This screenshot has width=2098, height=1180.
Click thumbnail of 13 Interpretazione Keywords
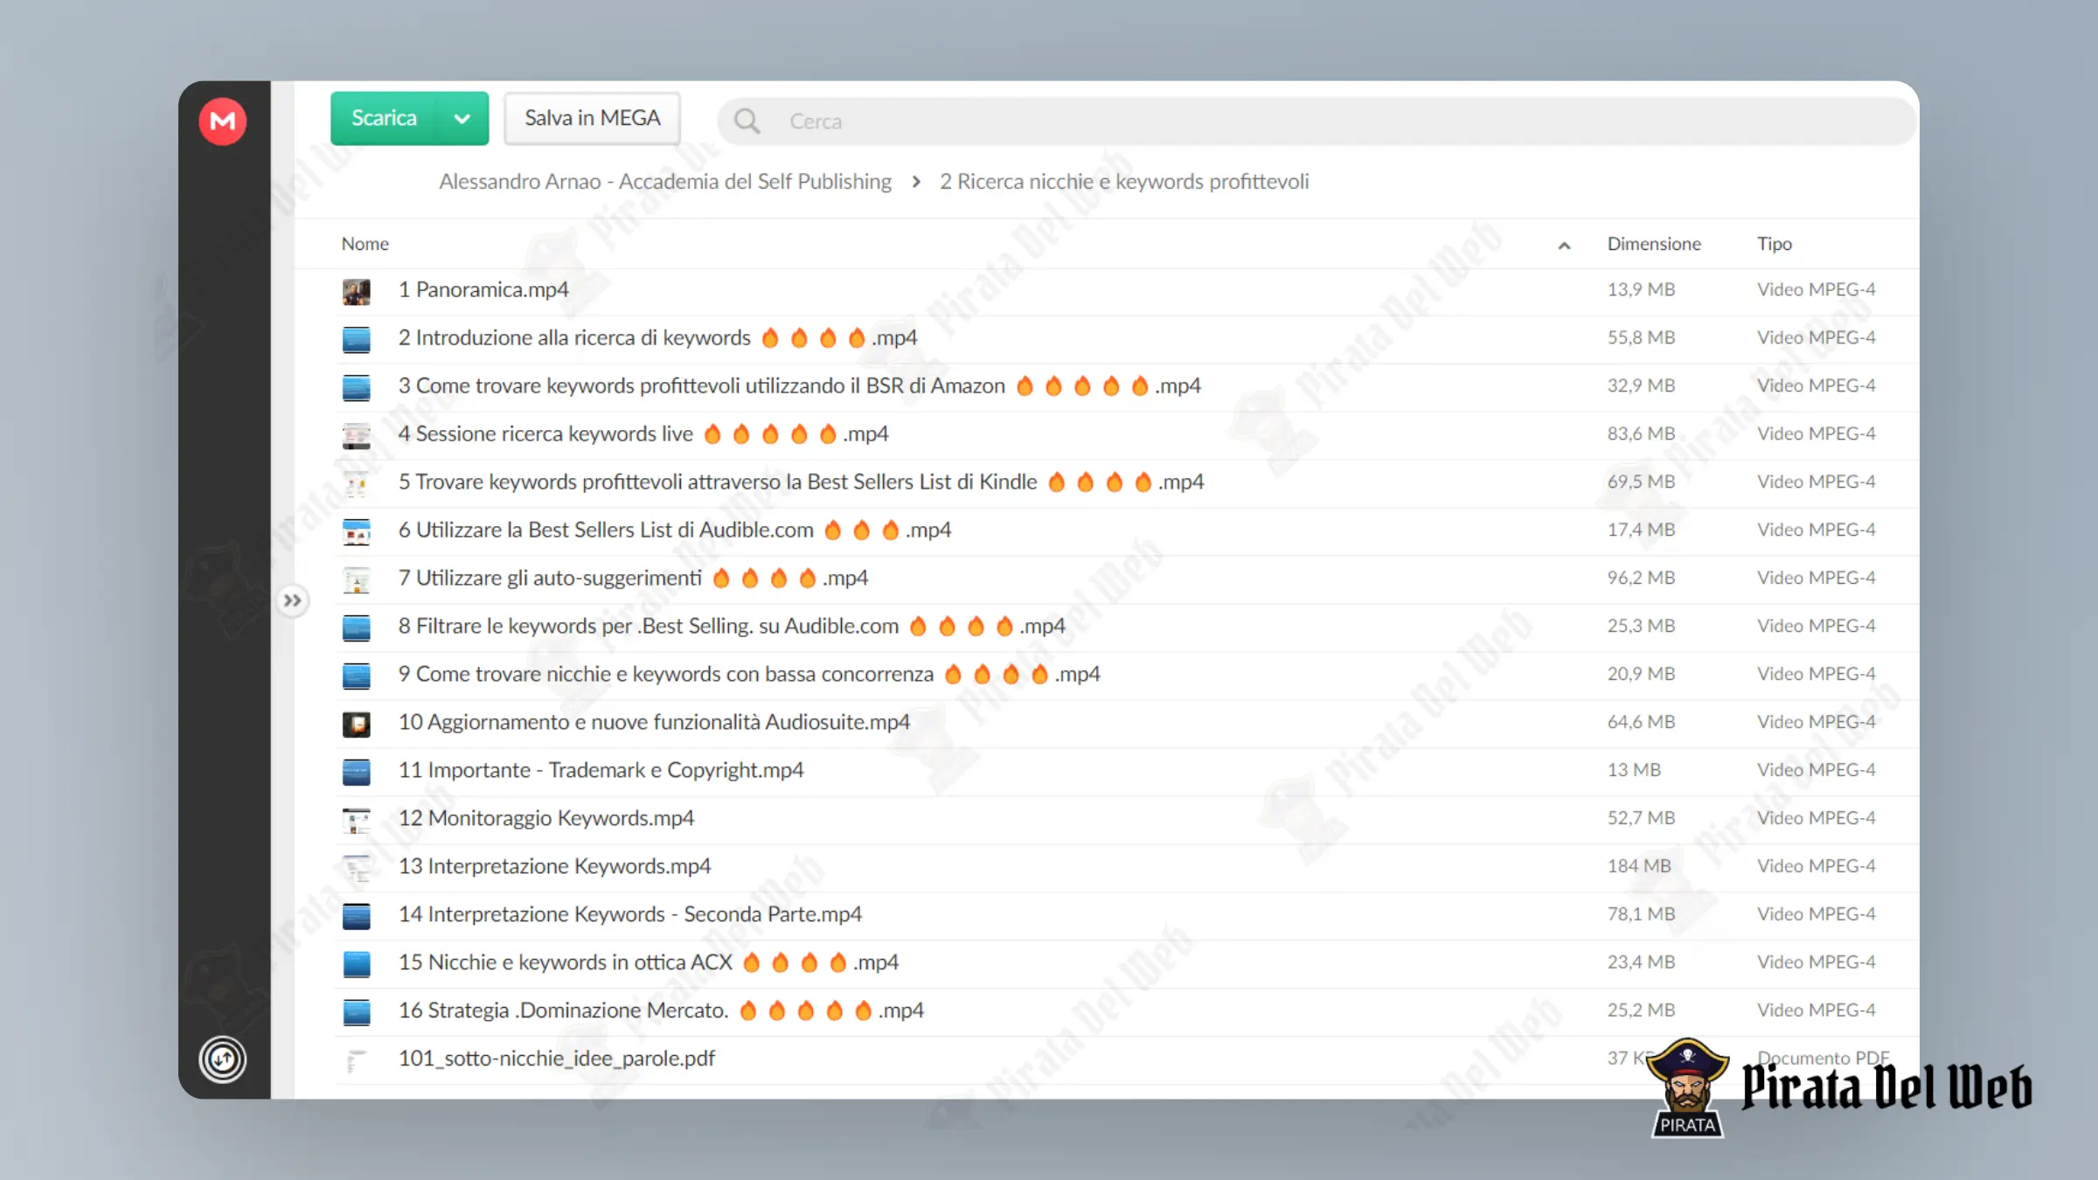click(x=356, y=868)
